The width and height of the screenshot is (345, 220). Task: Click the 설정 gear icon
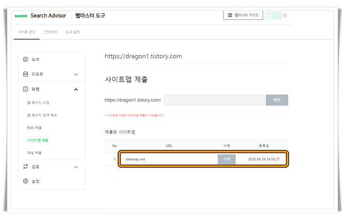click(x=25, y=181)
